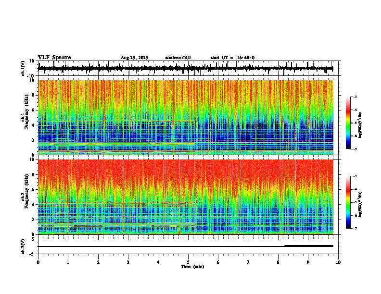Click the "6" kHz tick on ch.2 frequency axis
This screenshot has height=294, width=381.
[x=34, y=189]
